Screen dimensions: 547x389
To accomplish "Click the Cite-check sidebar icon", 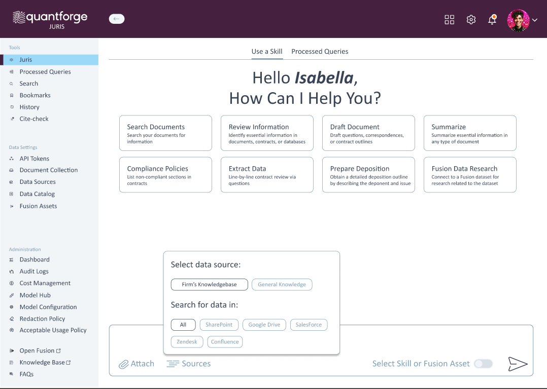I will tap(12, 119).
